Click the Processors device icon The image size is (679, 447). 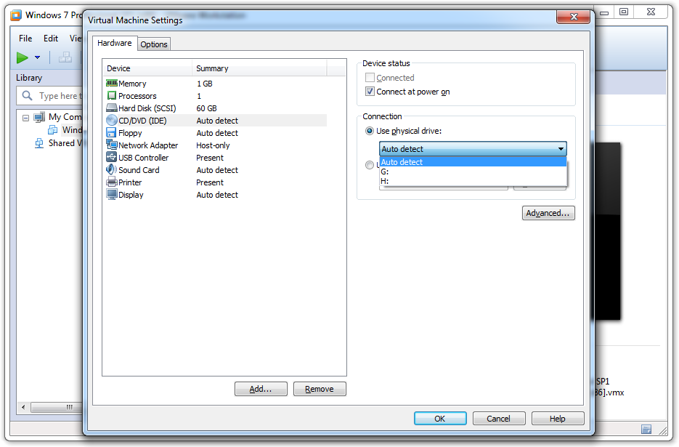tap(112, 96)
